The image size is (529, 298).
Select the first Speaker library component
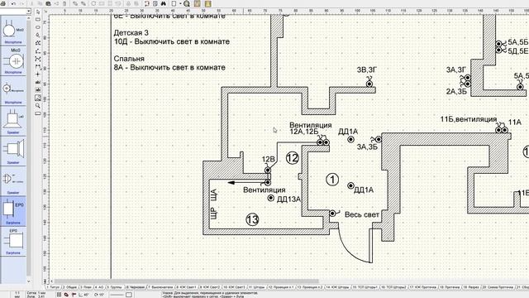point(13,121)
